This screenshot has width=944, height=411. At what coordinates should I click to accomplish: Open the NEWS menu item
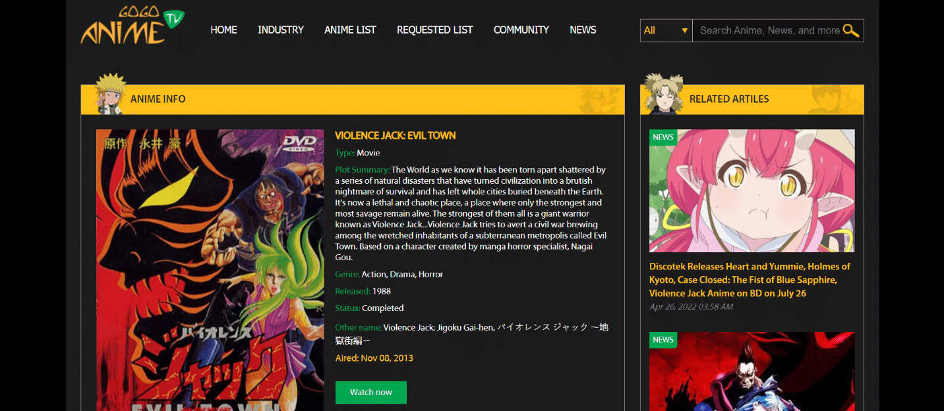[x=583, y=30]
